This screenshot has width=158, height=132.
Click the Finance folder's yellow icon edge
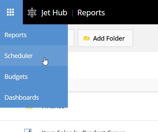click(29, 108)
